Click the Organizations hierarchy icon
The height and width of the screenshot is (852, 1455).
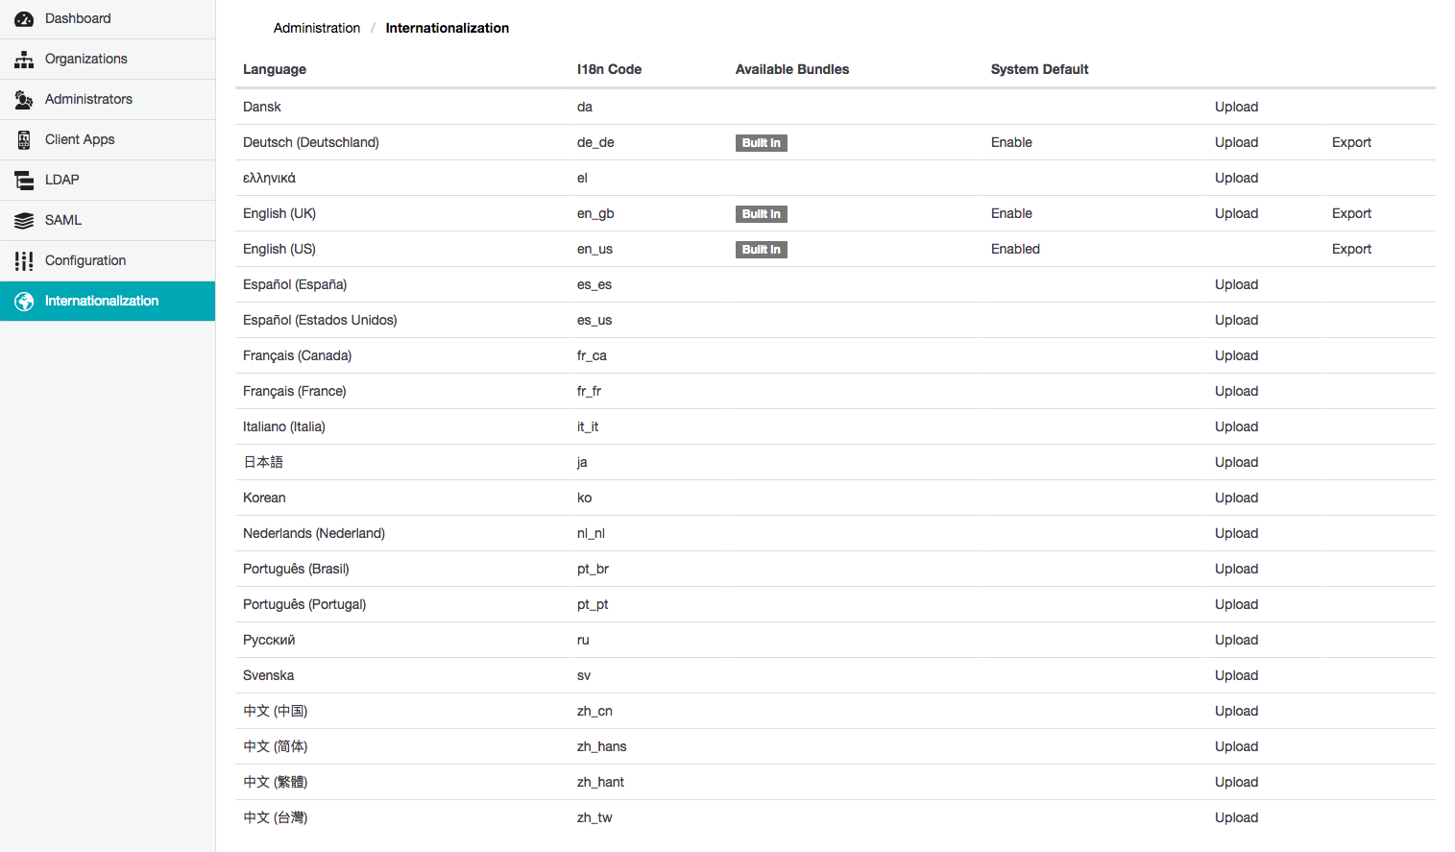(x=24, y=60)
